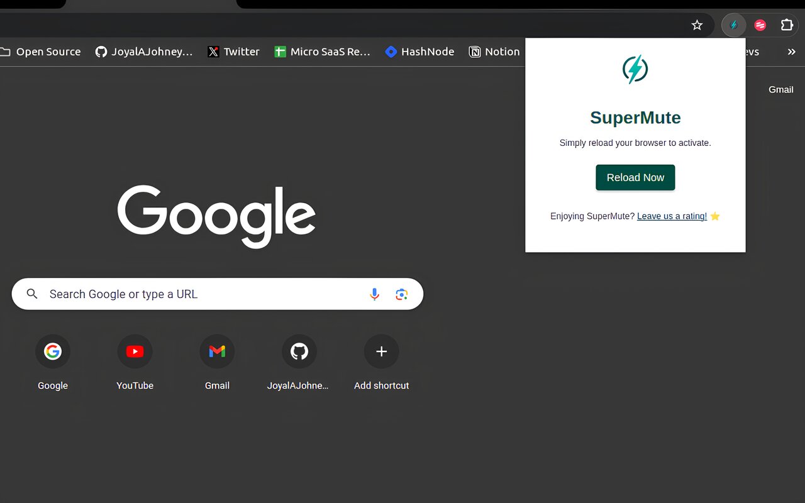805x503 pixels.
Task: Open the Micro SaaS Re... bookmark
Action: [x=322, y=52]
